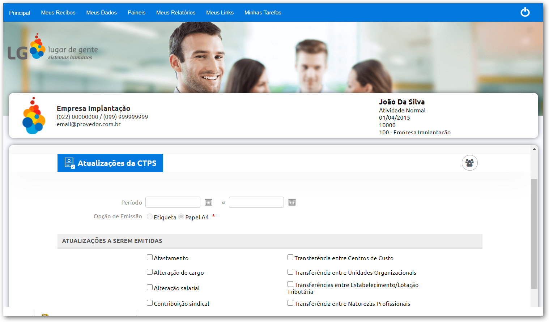The height and width of the screenshot is (322, 549).
Task: Click the CTPS document badge icon
Action: [69, 162]
